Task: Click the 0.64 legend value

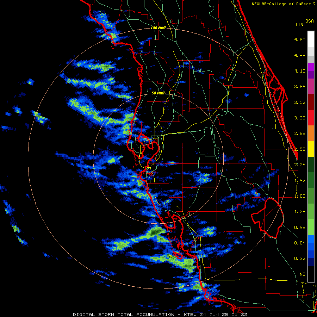Action: click(x=300, y=243)
